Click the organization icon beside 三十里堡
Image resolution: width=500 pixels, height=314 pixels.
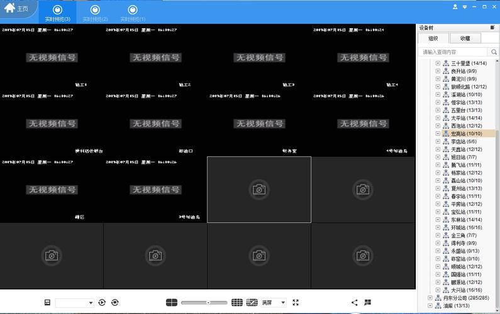(446, 63)
